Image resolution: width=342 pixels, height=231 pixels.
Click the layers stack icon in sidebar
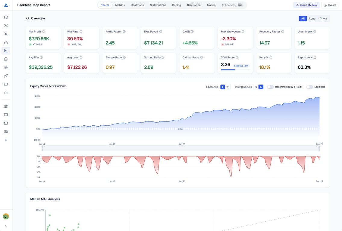[x=6, y=17]
